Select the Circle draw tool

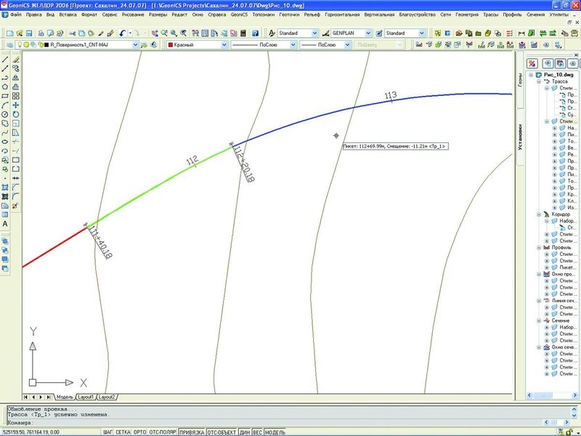[x=5, y=115]
